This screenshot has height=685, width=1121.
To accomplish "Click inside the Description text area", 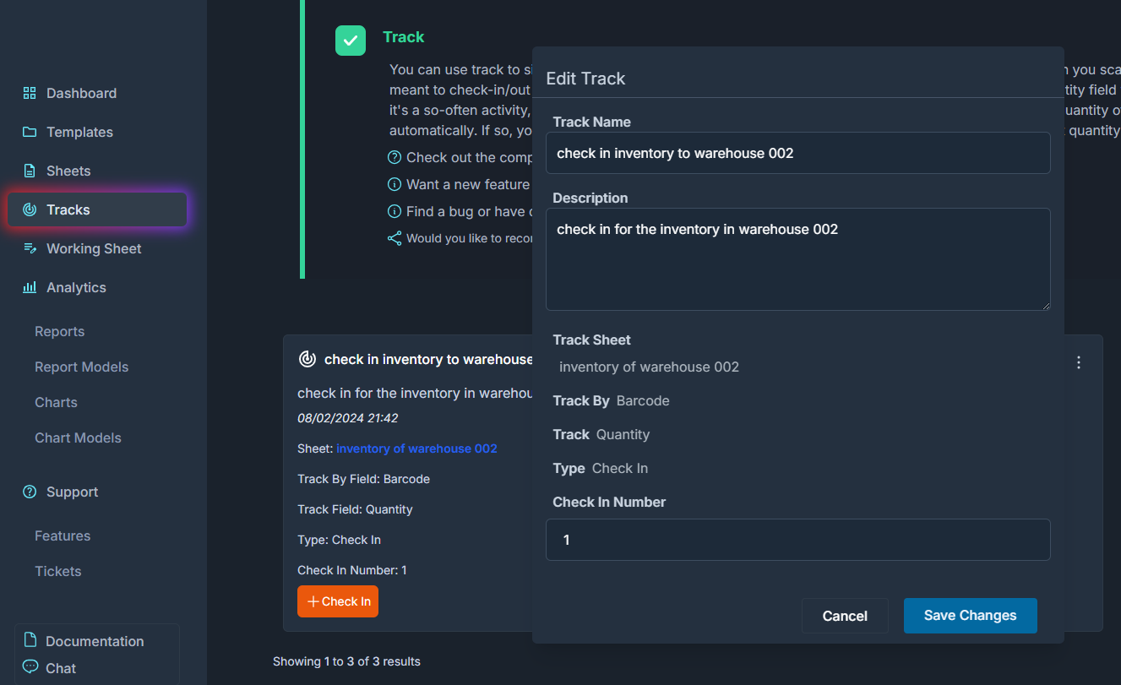I will pyautogui.click(x=798, y=259).
